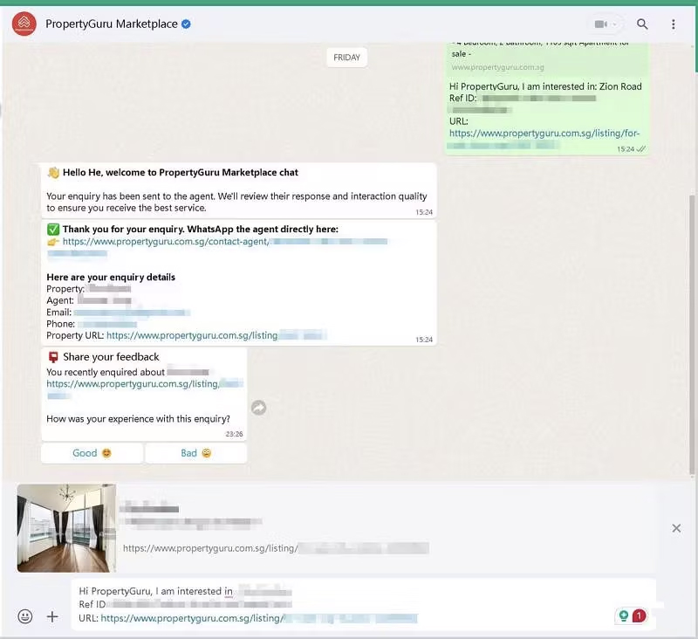Expand the call options dropdown arrow
The width and height of the screenshot is (698, 639).
615,24
